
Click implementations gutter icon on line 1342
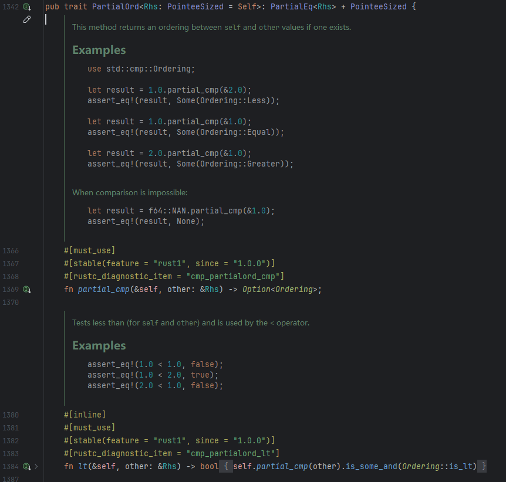point(27,7)
